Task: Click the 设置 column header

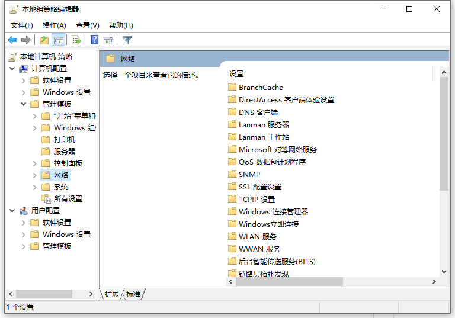Action: tap(237, 74)
